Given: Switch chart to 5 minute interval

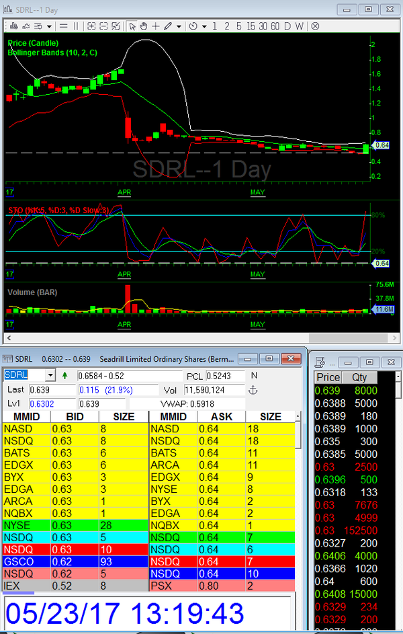Looking at the screenshot, I should pos(238,26).
